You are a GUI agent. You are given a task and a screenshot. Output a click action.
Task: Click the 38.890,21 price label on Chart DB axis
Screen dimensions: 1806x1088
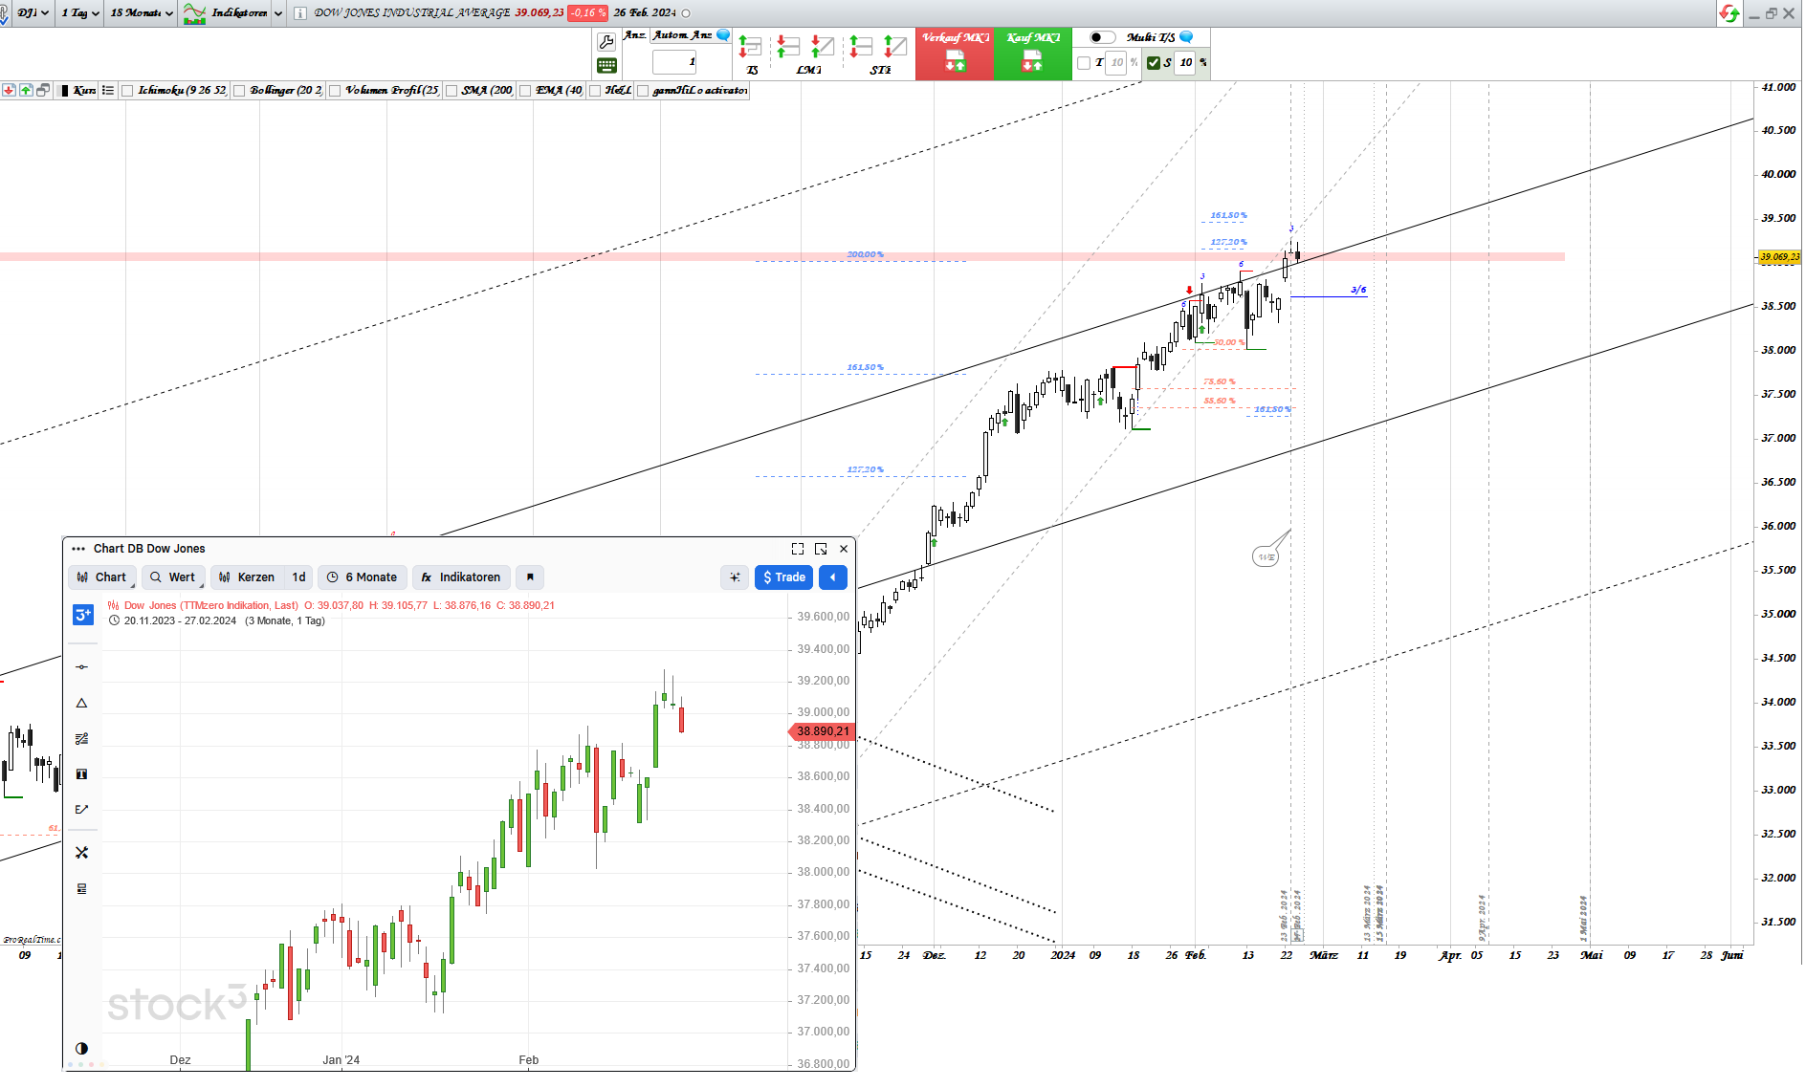tap(821, 731)
